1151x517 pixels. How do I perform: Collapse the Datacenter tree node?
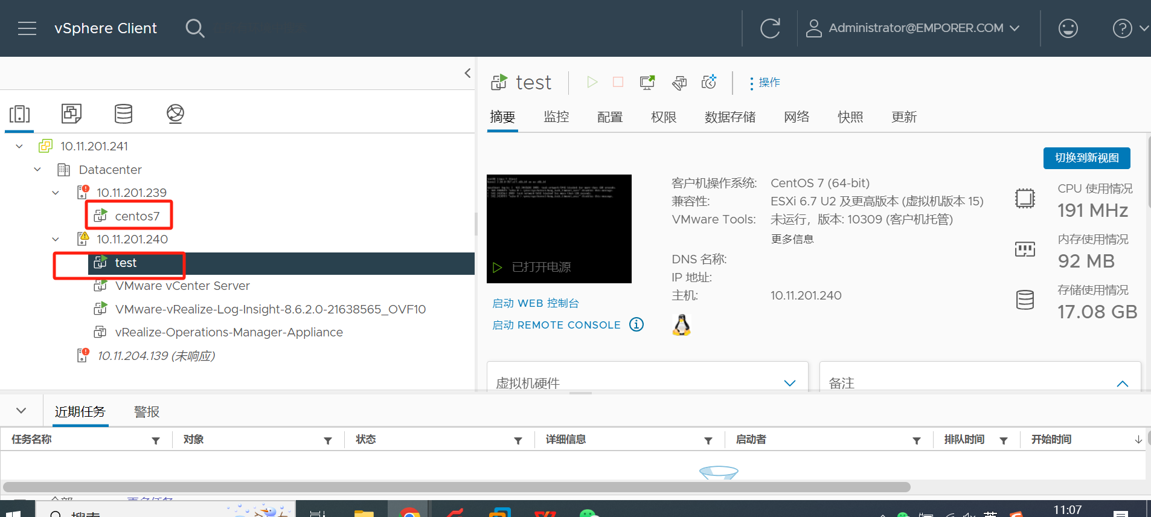(37, 170)
